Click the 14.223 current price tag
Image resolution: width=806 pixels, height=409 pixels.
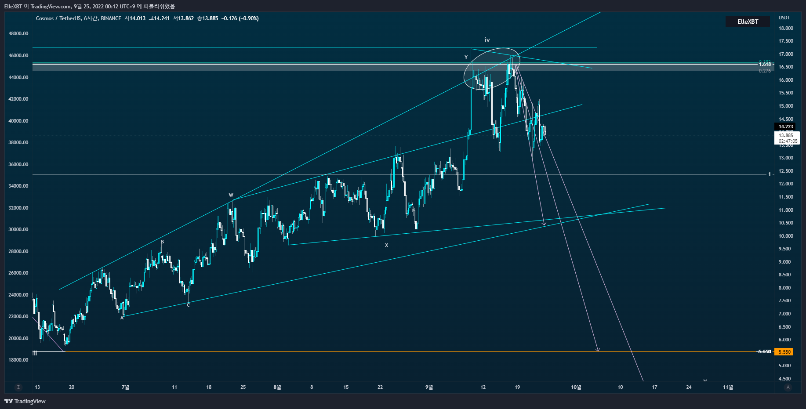pyautogui.click(x=786, y=127)
